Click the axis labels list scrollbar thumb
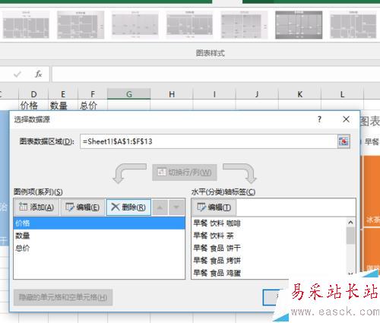 click(350, 236)
